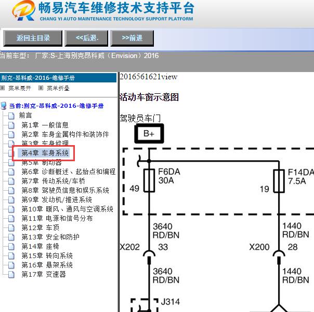
Task: Click the F6DA 30A fuse label
Action: point(169,176)
